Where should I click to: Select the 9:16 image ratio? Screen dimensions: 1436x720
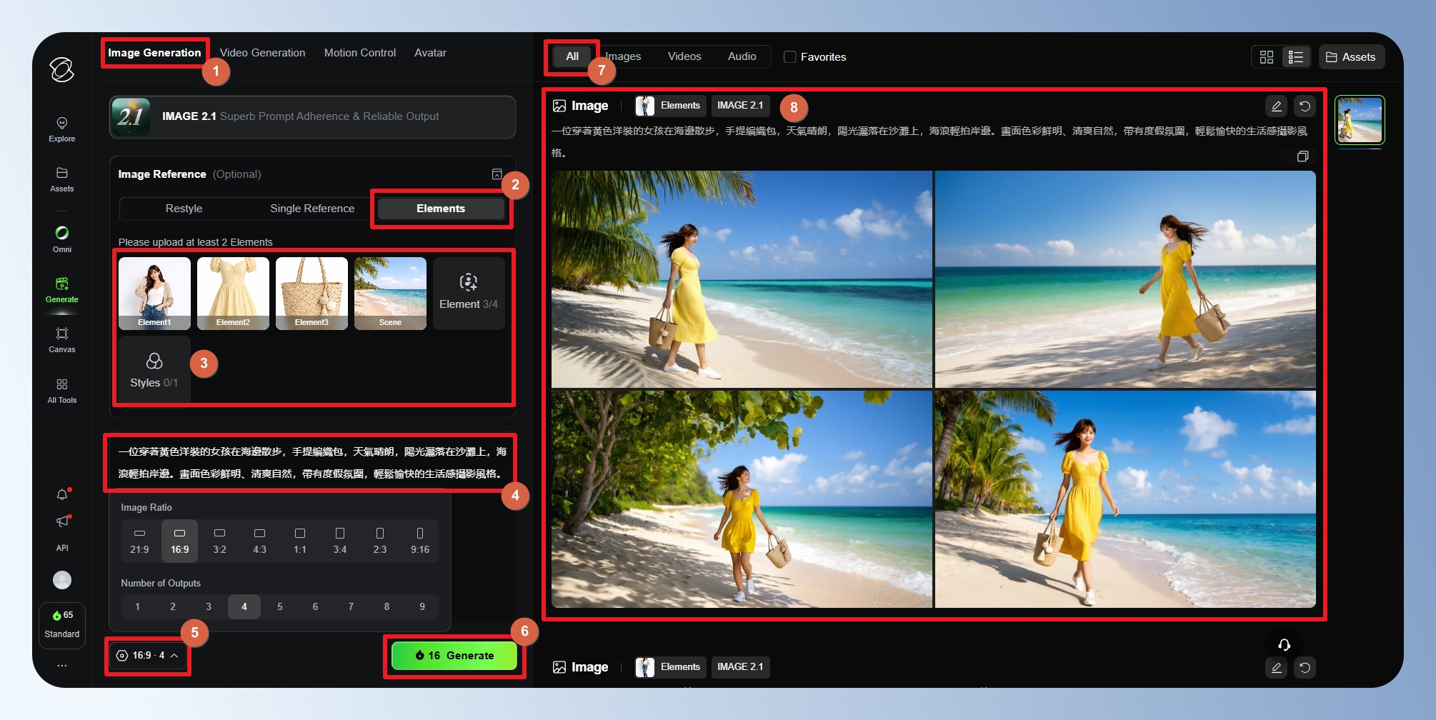(419, 541)
